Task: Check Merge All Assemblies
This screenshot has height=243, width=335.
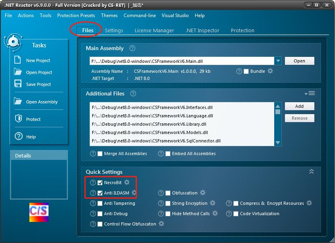Action: click(x=100, y=154)
